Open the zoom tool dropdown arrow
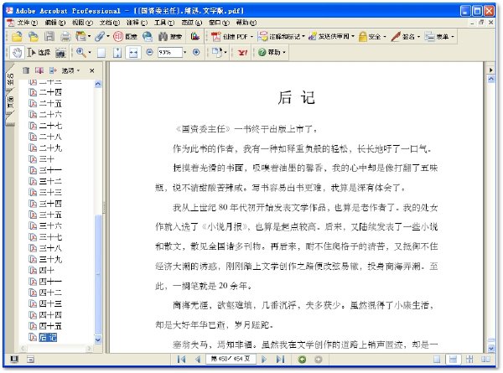503x373 pixels. (89, 52)
